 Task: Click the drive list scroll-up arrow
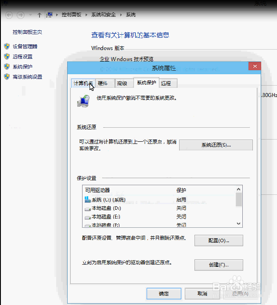tap(239, 189)
